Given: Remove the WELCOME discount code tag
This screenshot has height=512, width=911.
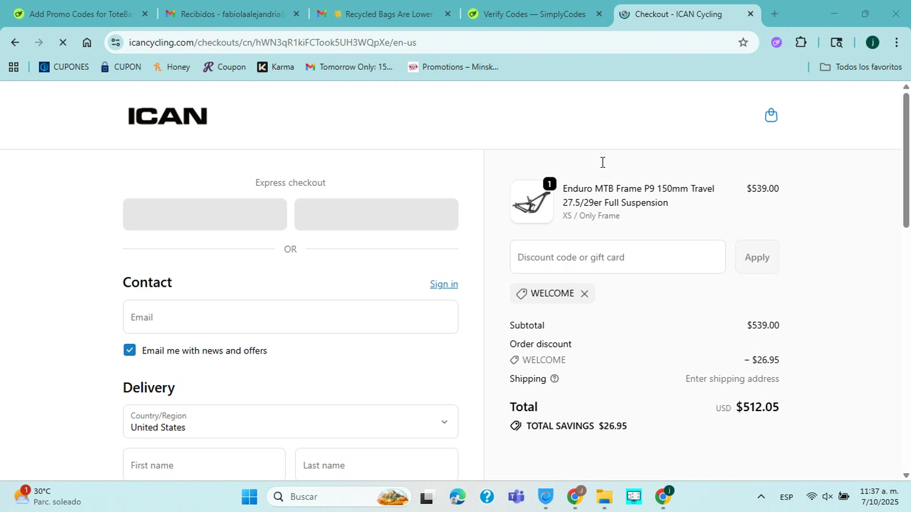Looking at the screenshot, I should point(584,294).
